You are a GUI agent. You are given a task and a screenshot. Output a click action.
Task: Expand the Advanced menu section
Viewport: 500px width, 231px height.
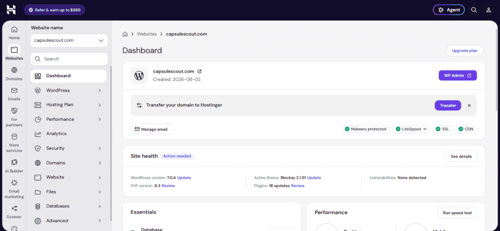(68, 221)
